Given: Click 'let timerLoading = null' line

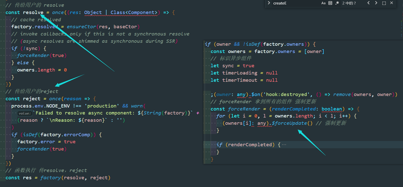Looking at the screenshot, I should click(244, 73).
